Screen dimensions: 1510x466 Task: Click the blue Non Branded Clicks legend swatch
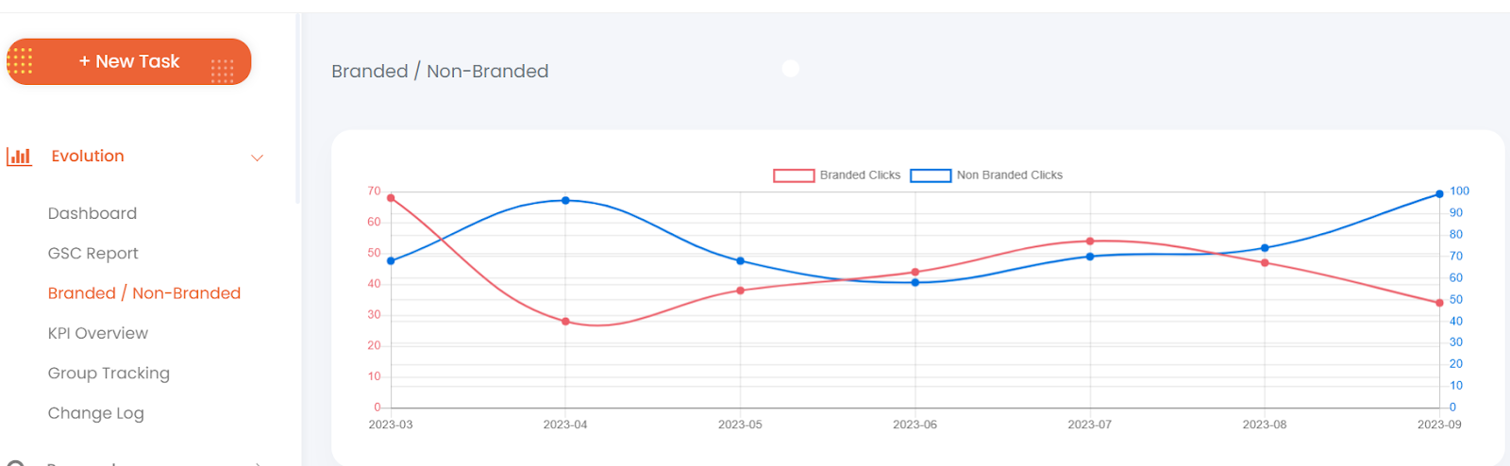[931, 175]
